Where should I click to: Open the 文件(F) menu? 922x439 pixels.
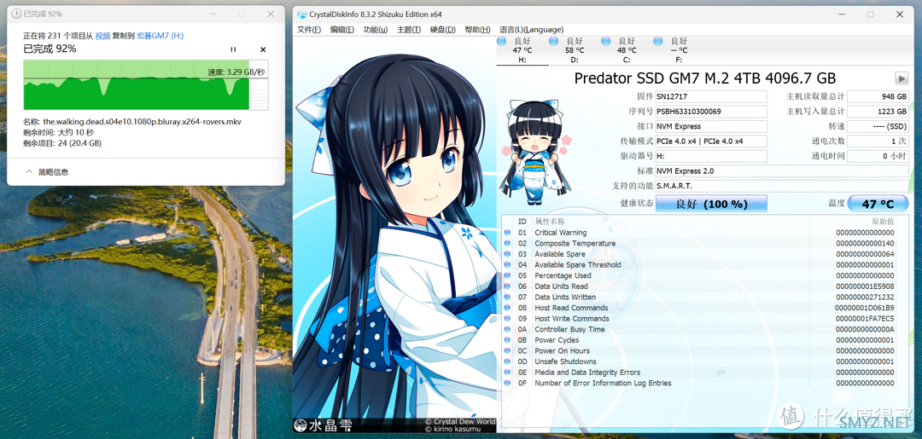309,29
